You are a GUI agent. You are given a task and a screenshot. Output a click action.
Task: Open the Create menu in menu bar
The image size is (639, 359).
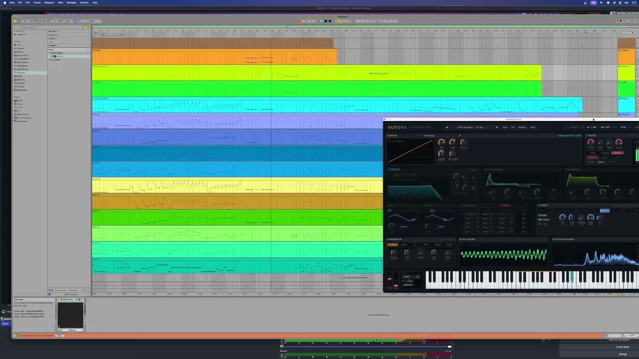coord(37,3)
